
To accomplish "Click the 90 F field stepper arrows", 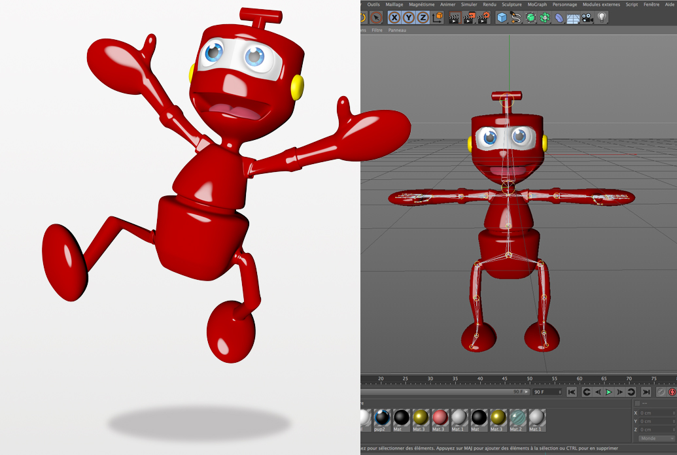I will (559, 392).
